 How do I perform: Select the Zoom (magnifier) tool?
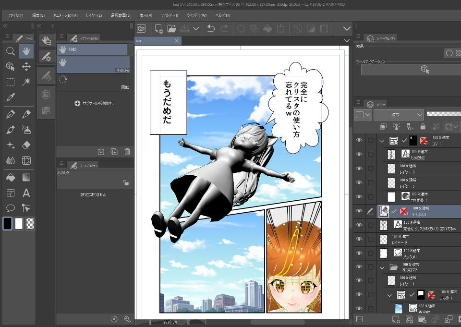(x=10, y=50)
